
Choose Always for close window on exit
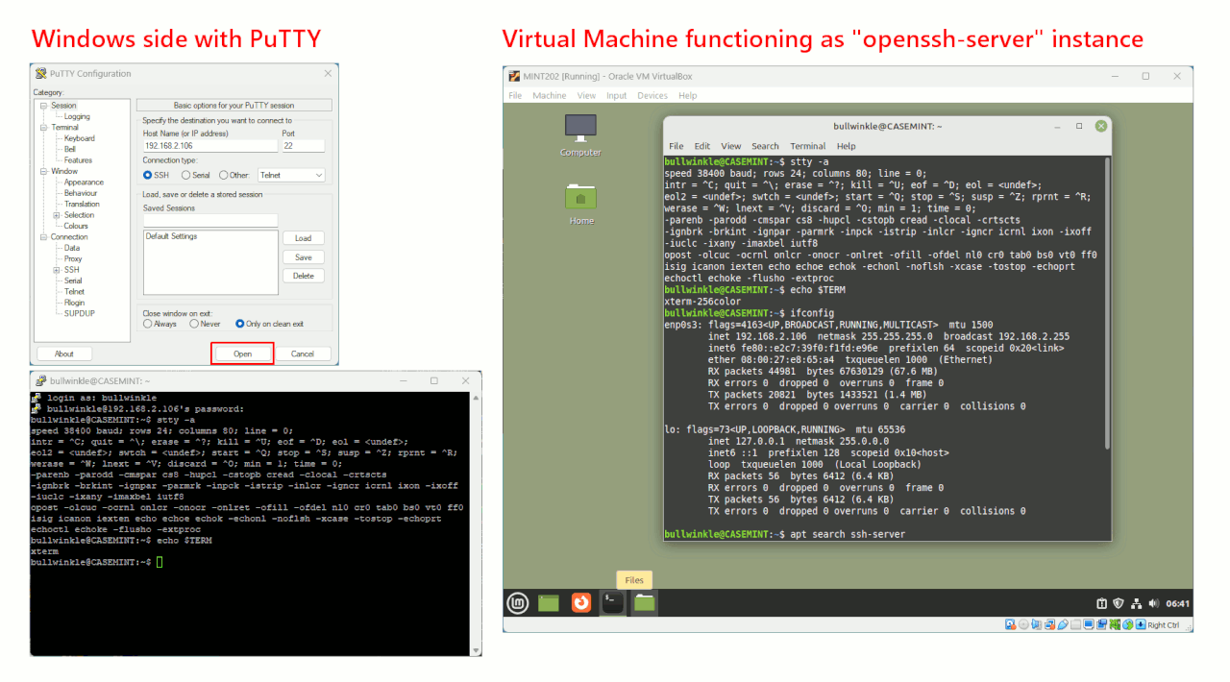click(x=148, y=324)
